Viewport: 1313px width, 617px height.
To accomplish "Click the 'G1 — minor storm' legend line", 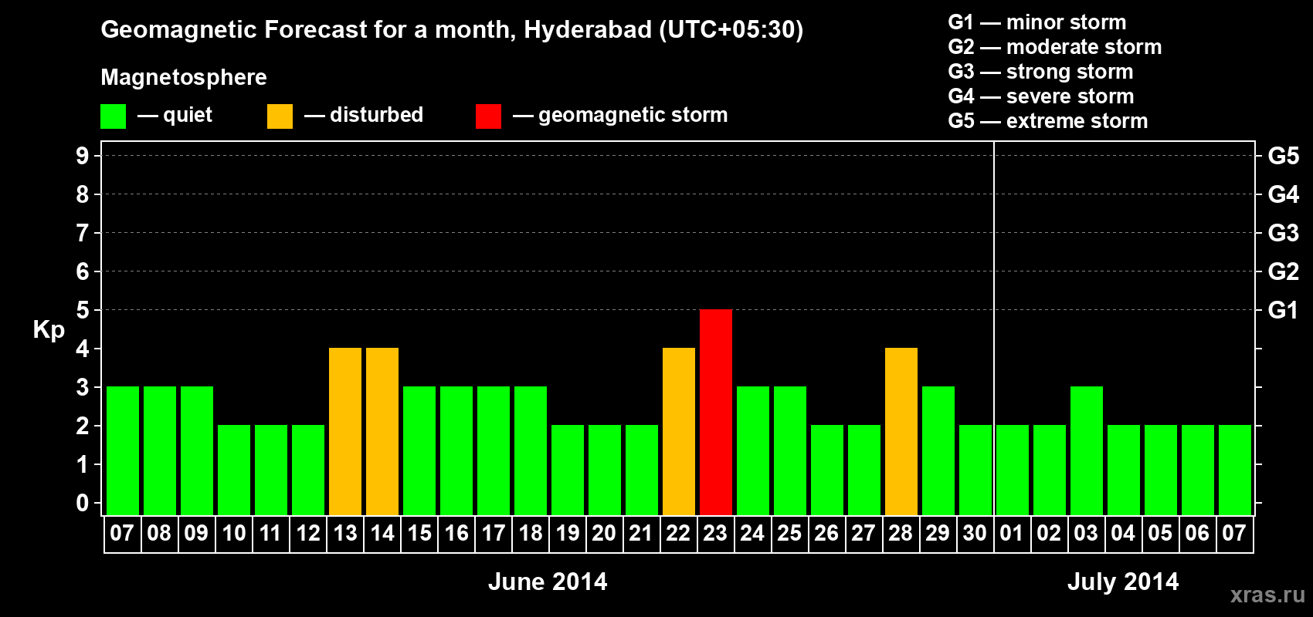I will (1037, 22).
